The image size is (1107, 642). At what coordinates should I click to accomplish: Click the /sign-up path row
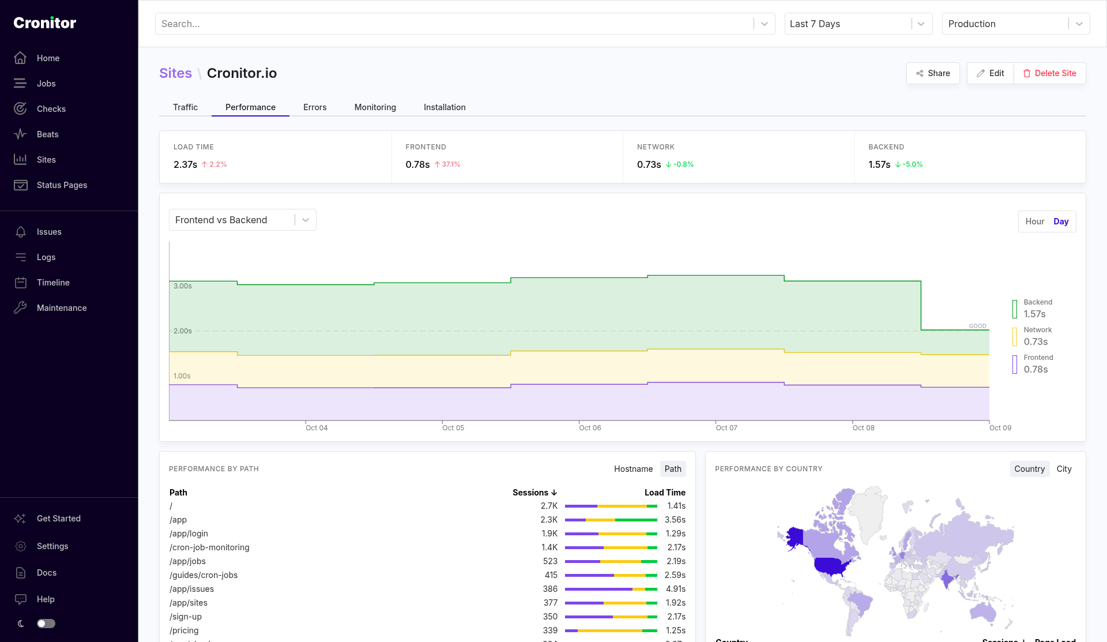[x=427, y=617]
